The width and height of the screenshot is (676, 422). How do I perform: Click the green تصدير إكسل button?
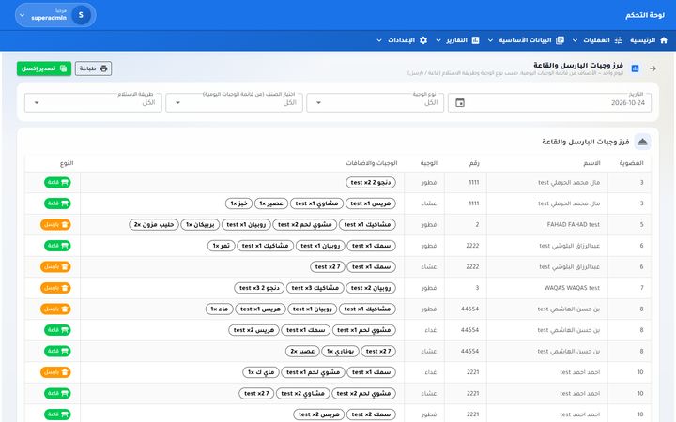point(44,68)
